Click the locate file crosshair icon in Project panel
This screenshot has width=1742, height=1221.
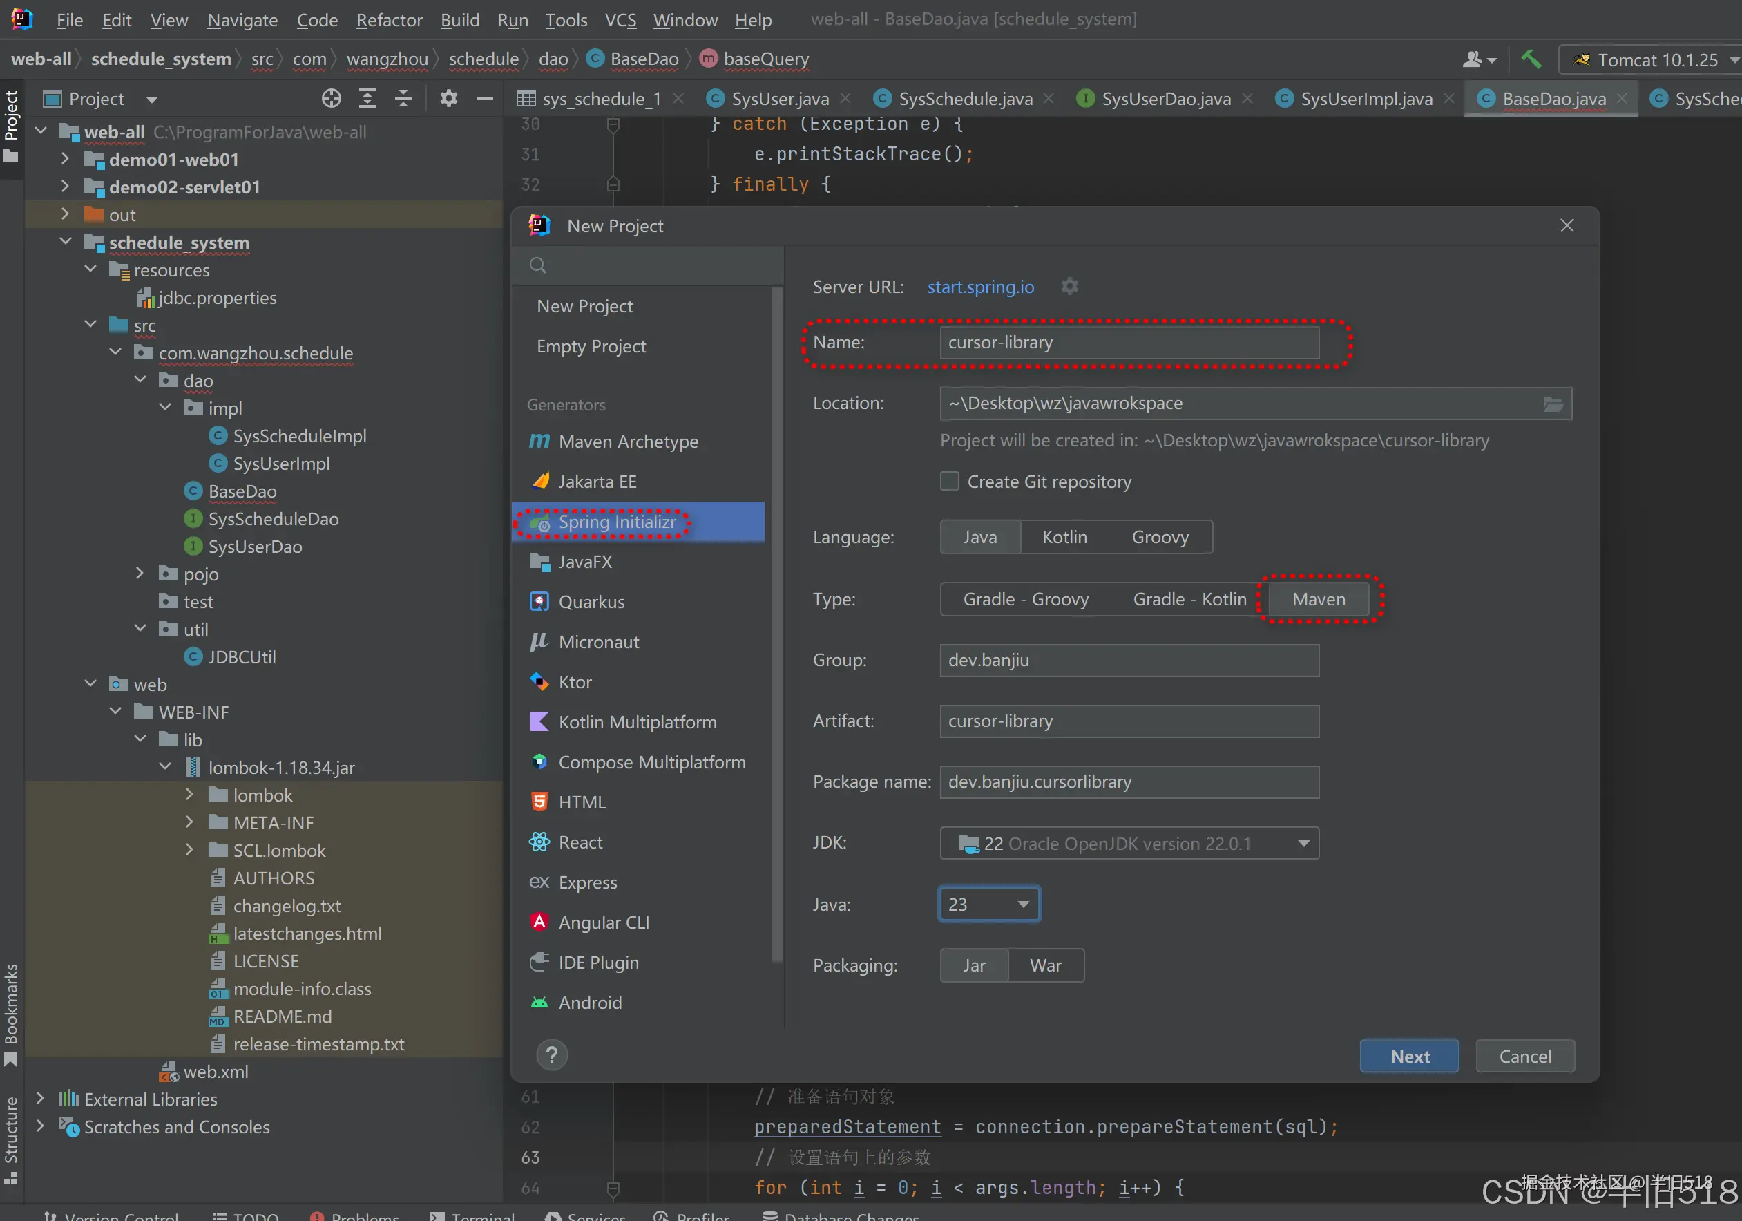pyautogui.click(x=331, y=99)
